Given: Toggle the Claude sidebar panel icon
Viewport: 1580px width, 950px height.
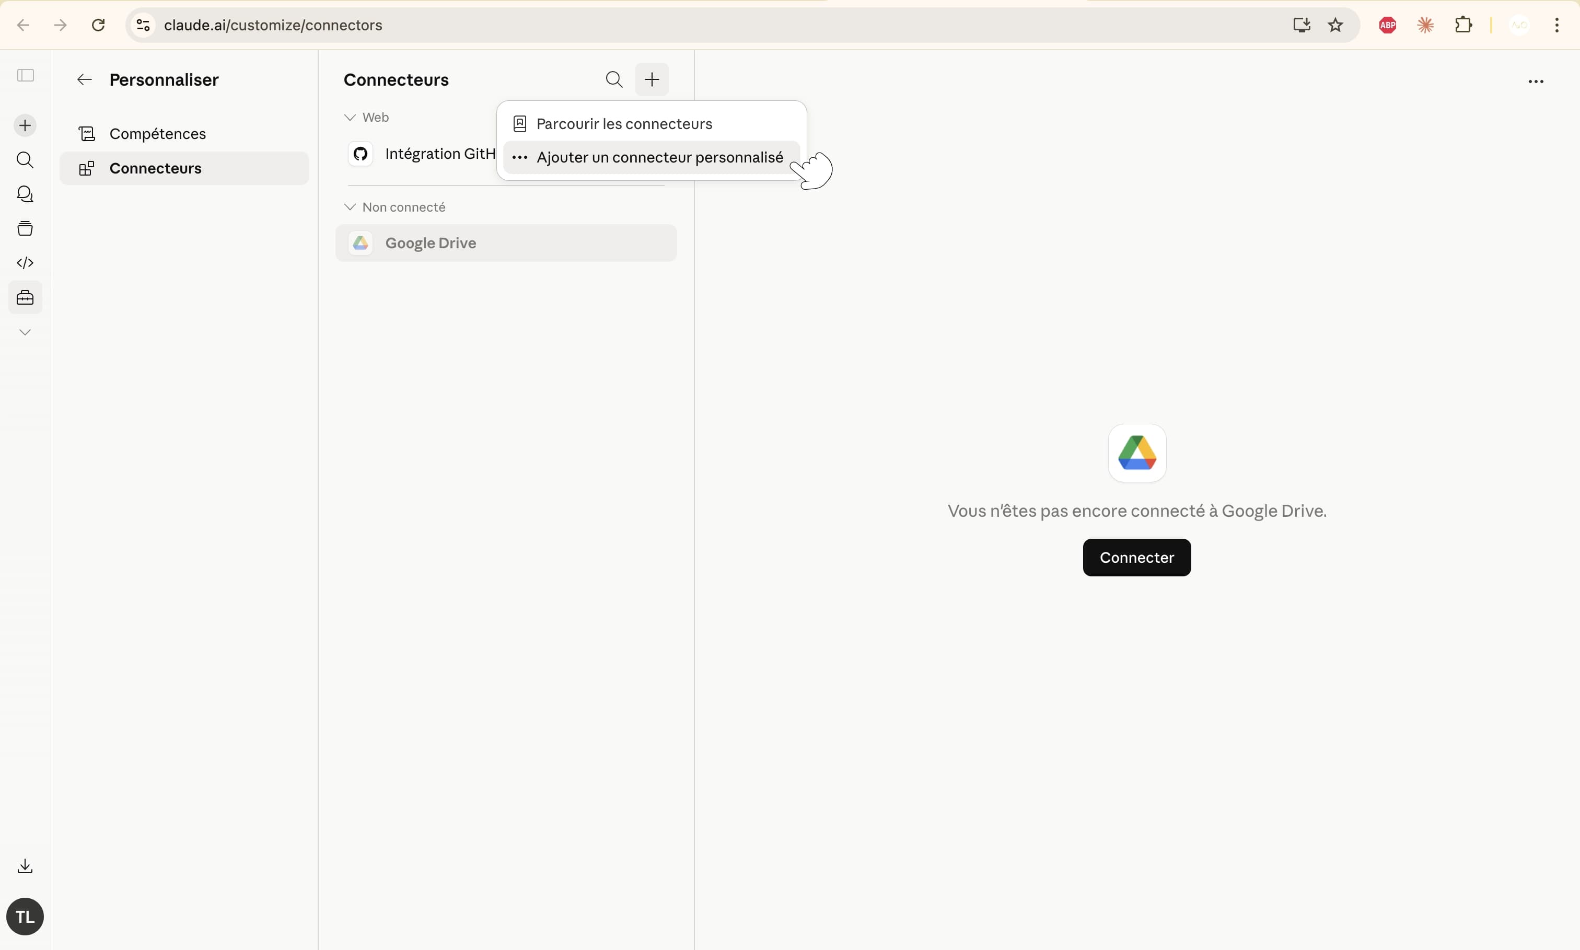Looking at the screenshot, I should [x=26, y=76].
